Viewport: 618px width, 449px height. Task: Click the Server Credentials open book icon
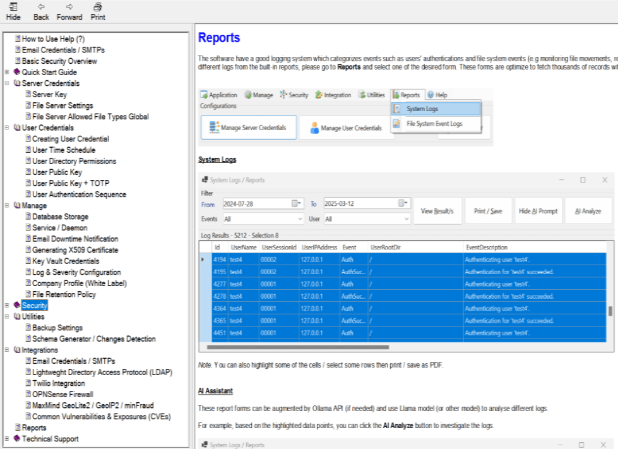tap(17, 83)
